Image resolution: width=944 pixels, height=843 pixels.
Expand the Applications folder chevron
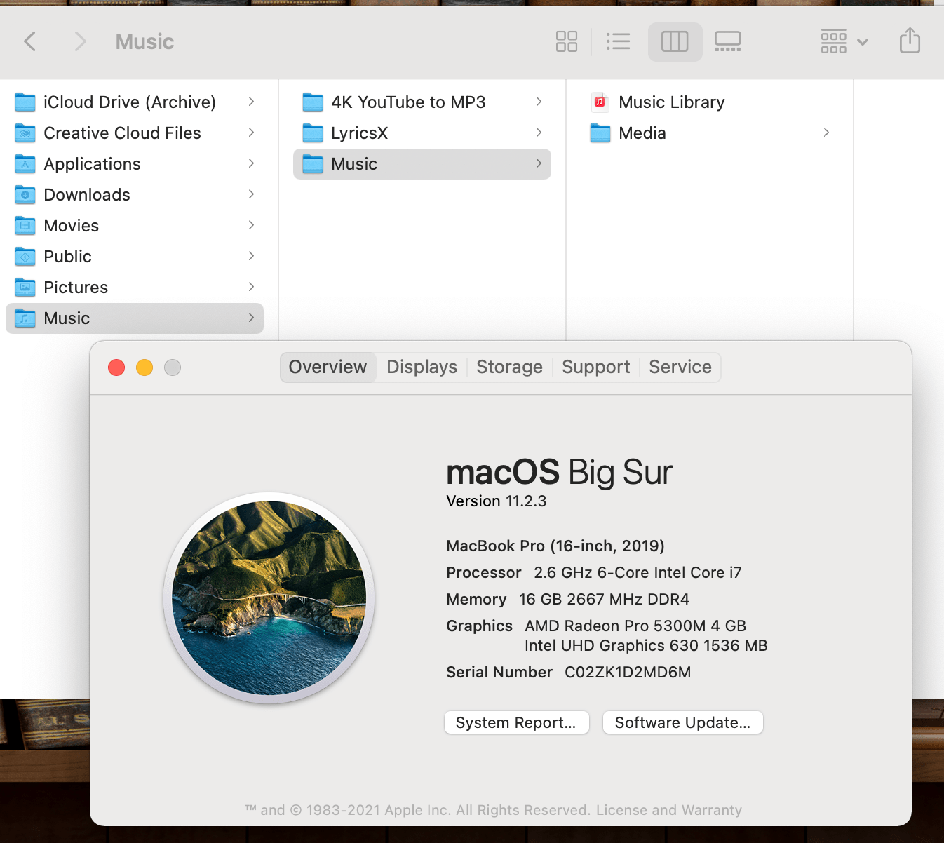tap(251, 163)
